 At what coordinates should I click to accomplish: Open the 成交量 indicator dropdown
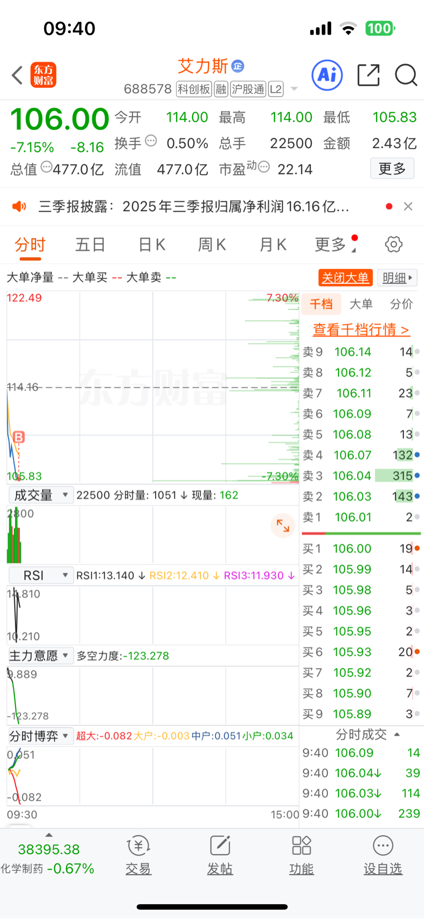pyautogui.click(x=40, y=495)
